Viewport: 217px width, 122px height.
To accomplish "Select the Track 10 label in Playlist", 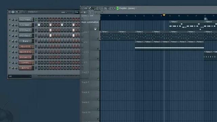I will 86,112.
